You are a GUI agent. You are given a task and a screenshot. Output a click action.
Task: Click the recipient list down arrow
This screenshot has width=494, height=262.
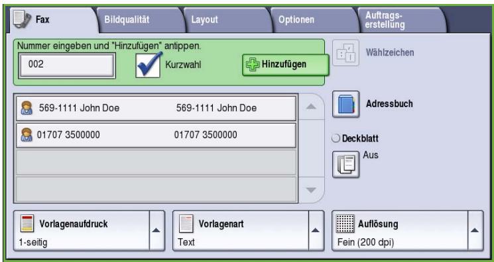click(311, 190)
